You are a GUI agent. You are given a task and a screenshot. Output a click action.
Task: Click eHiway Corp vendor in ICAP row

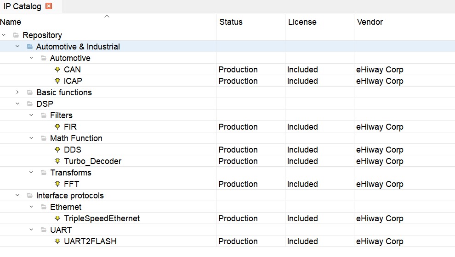coord(380,81)
